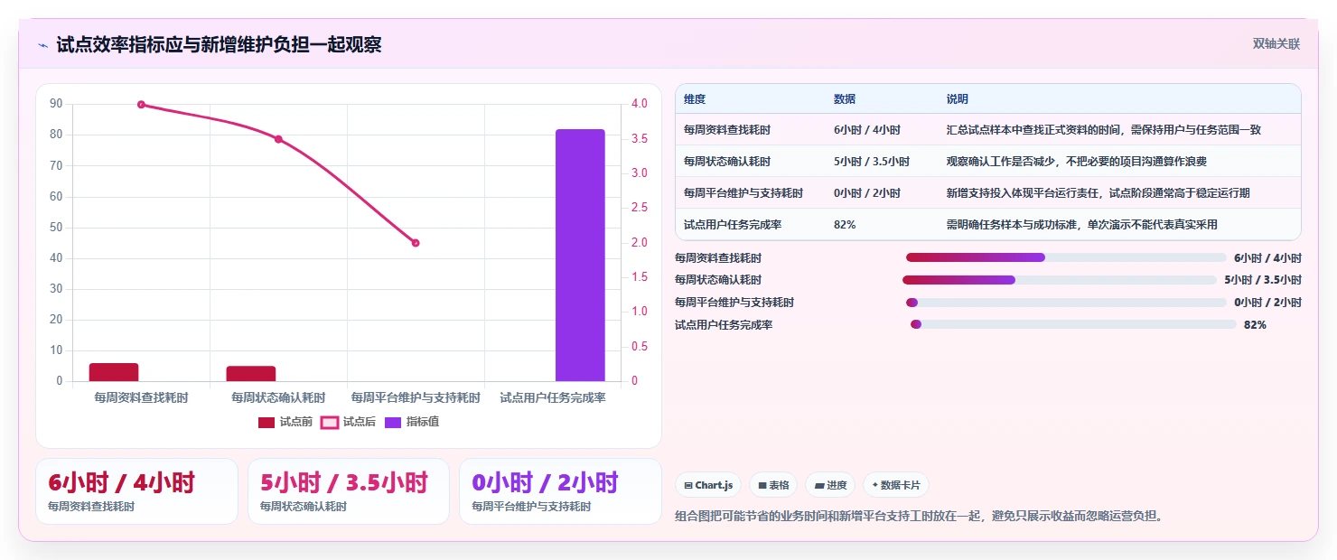1337x560 pixels.
Task: Select the 数据卡片 tag chip
Action: (x=896, y=485)
